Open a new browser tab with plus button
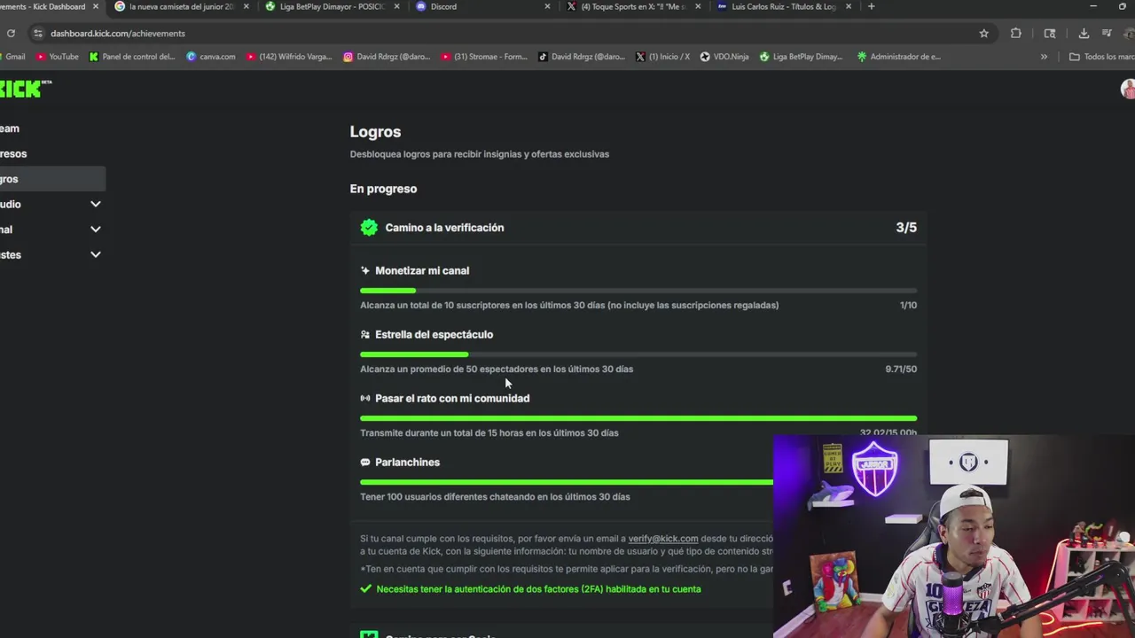Viewport: 1135px width, 638px height. pos(871,6)
